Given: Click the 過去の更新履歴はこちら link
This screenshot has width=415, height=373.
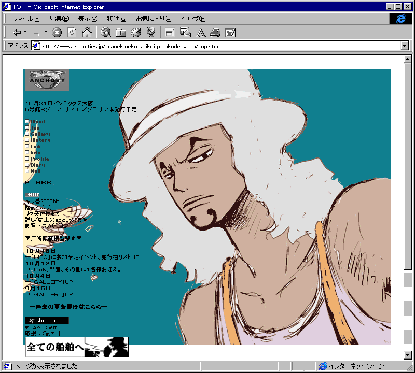Looking at the screenshot, I should pos(68,307).
